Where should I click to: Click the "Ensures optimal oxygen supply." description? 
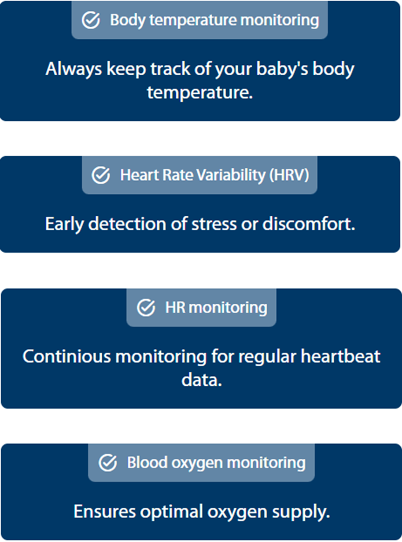tap(201, 511)
